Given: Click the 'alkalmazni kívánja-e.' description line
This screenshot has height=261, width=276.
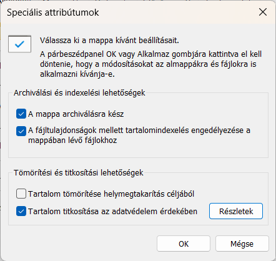Looking at the screenshot, I should (x=77, y=74).
